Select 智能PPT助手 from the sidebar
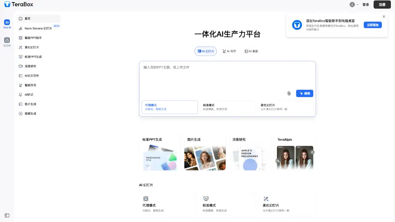The height and width of the screenshot is (222, 395). pos(33,38)
